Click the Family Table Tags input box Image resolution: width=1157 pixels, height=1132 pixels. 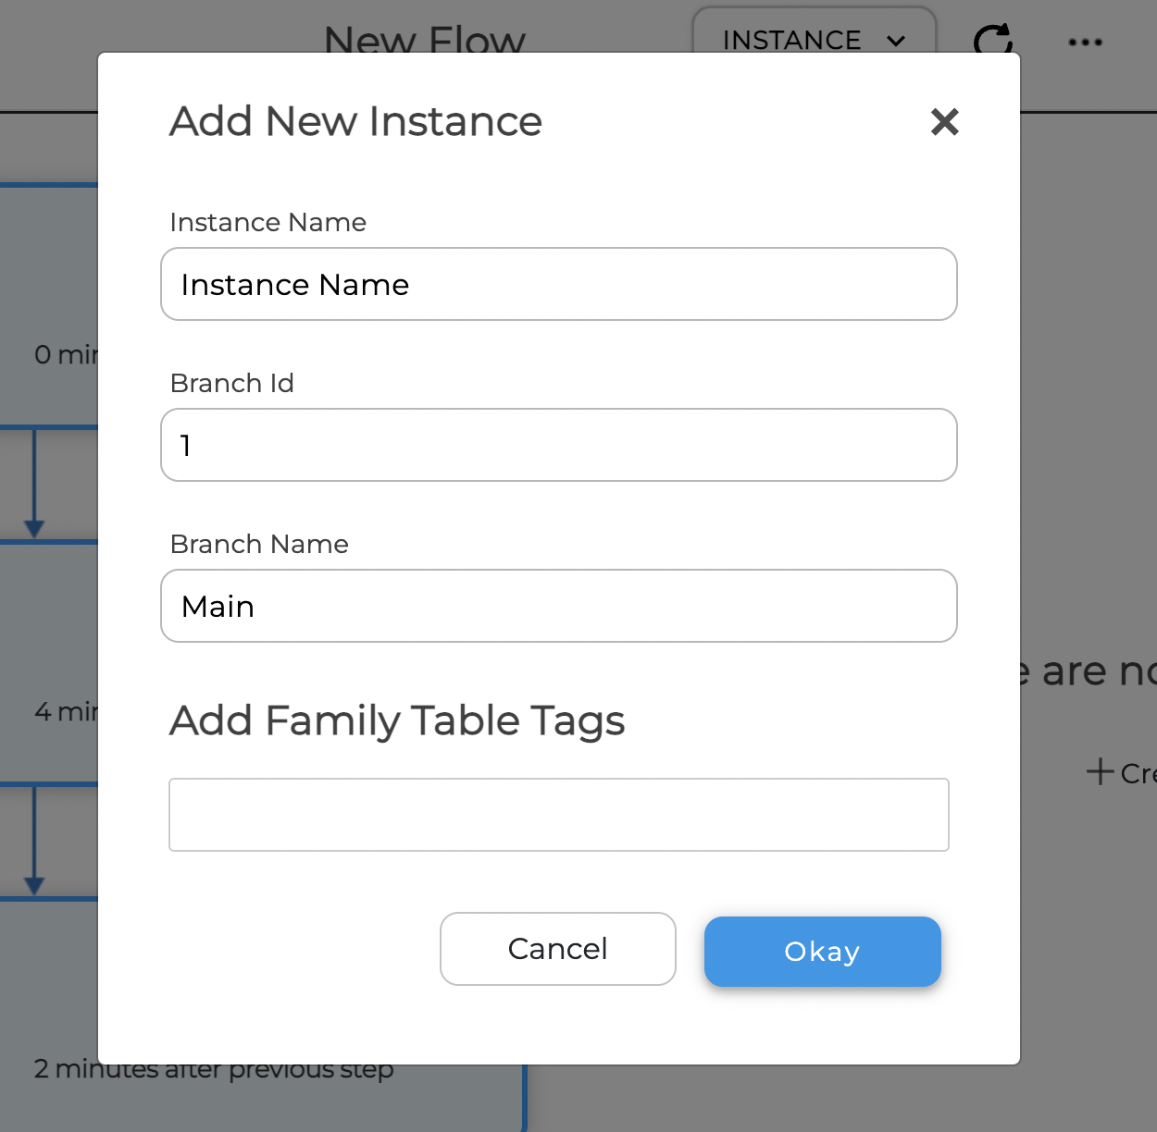559,815
